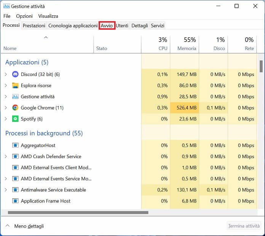
Task: Click Application Frame Host's 6,8 MB value
Action: [189, 201]
